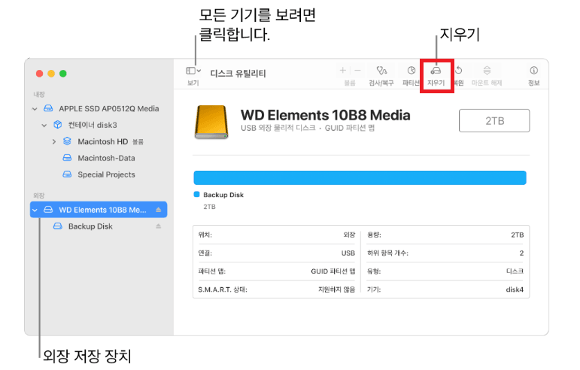The width and height of the screenshot is (580, 370).
Task: Click S.M.A.R.T. 상태 value 지원하지 않음
Action: [x=336, y=290]
